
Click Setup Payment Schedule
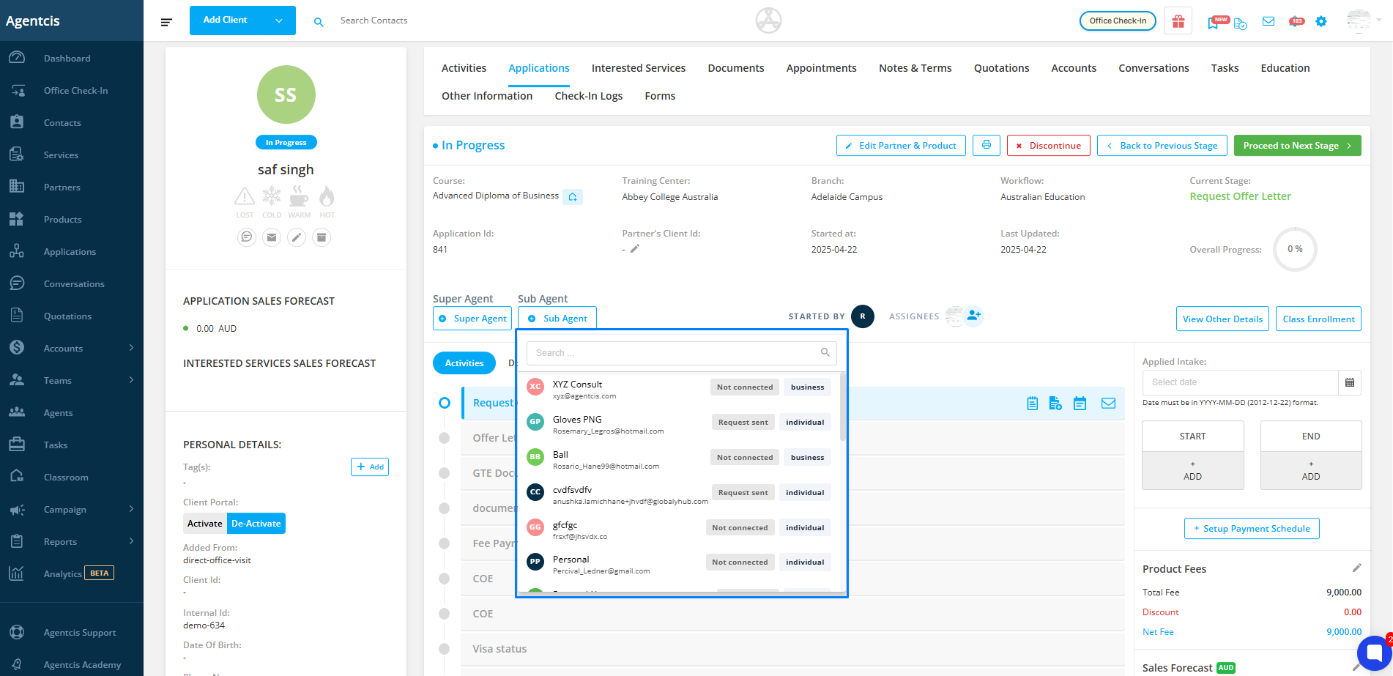pos(1252,529)
